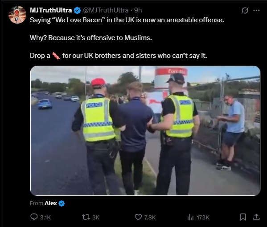Open the @MJTruthUltra handle link
Image resolution: width=267 pixels, height=227 pixels.
[106, 10]
